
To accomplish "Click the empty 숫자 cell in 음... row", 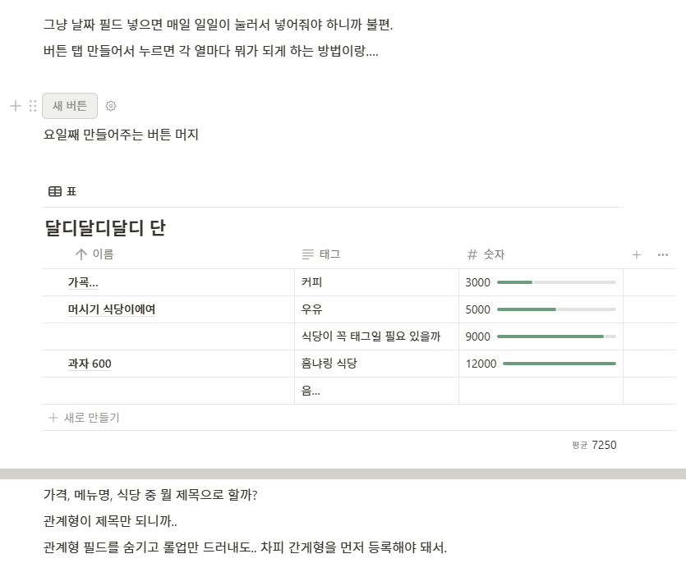I will click(541, 391).
